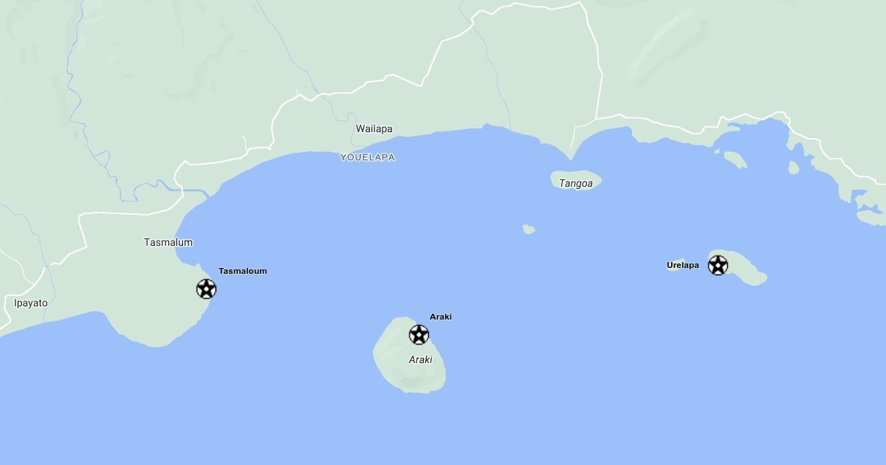Choose the Tasmalum town label
Viewport: 886px width, 465px height.
(x=168, y=242)
